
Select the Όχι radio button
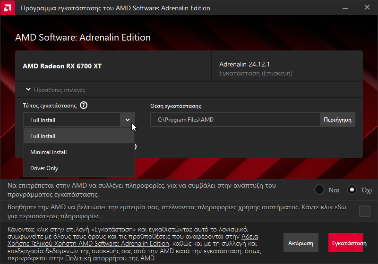(352, 190)
